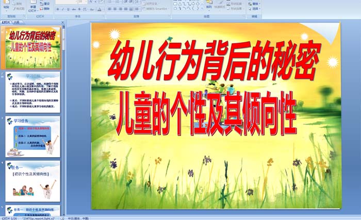Viewport: 361px width, 220px height.
Task: Align text to the left
Action: [110, 9]
